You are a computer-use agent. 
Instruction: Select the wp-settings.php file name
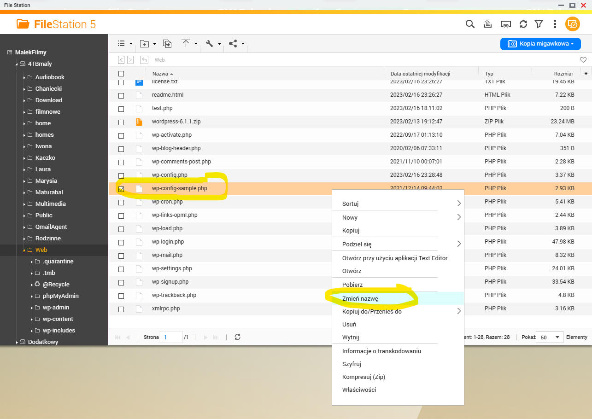(x=172, y=268)
